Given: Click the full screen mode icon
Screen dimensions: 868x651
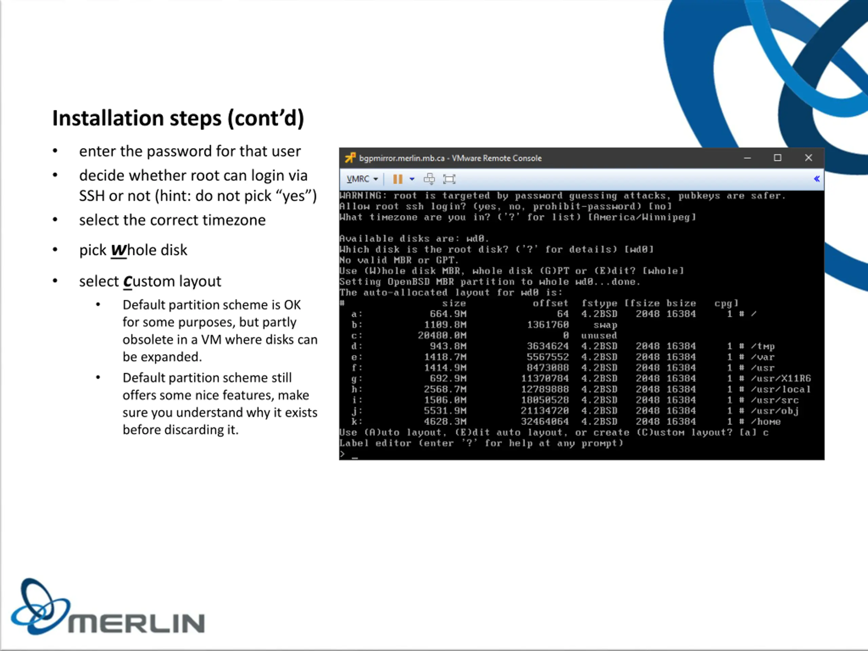Looking at the screenshot, I should coord(449,179).
